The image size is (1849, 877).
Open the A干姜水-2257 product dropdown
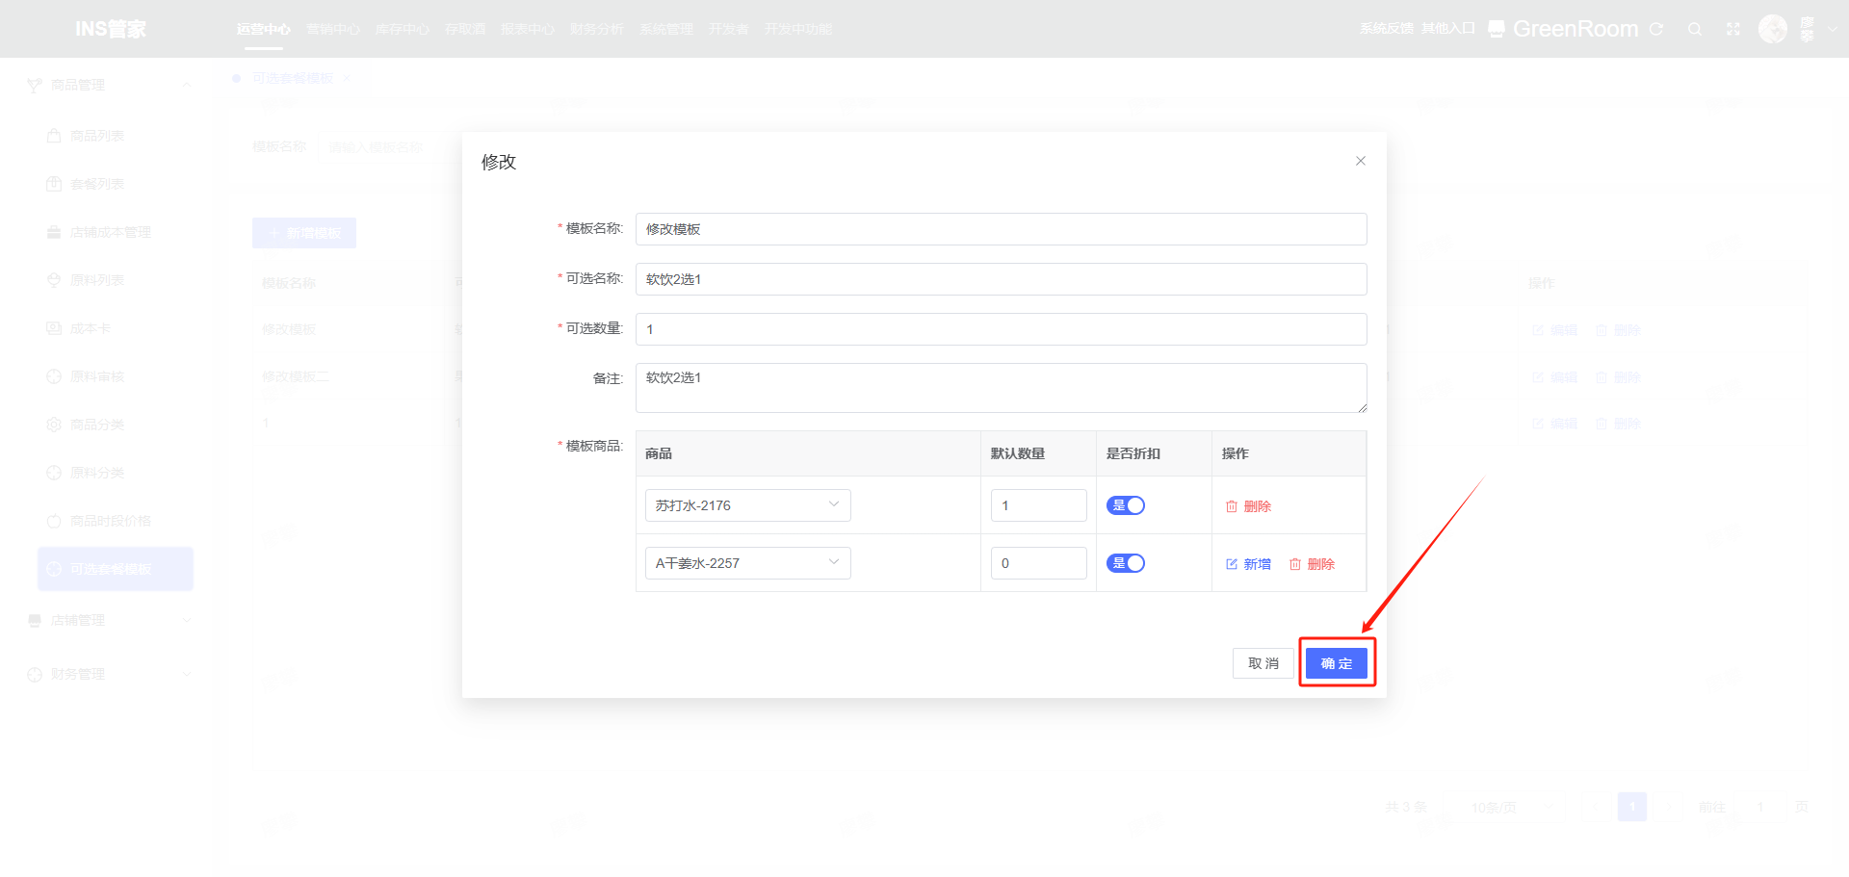(748, 563)
